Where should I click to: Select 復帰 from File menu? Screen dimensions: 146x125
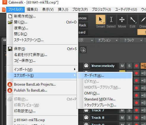pyautogui.click(x=42, y=28)
